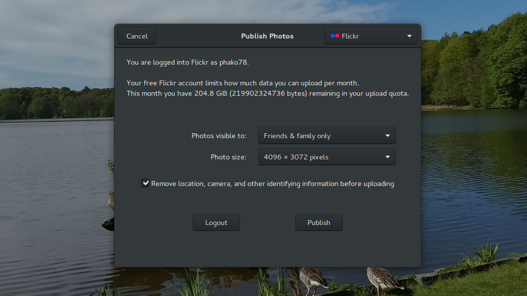Click the 'Remove location, camera' checkbox label

[x=272, y=184]
